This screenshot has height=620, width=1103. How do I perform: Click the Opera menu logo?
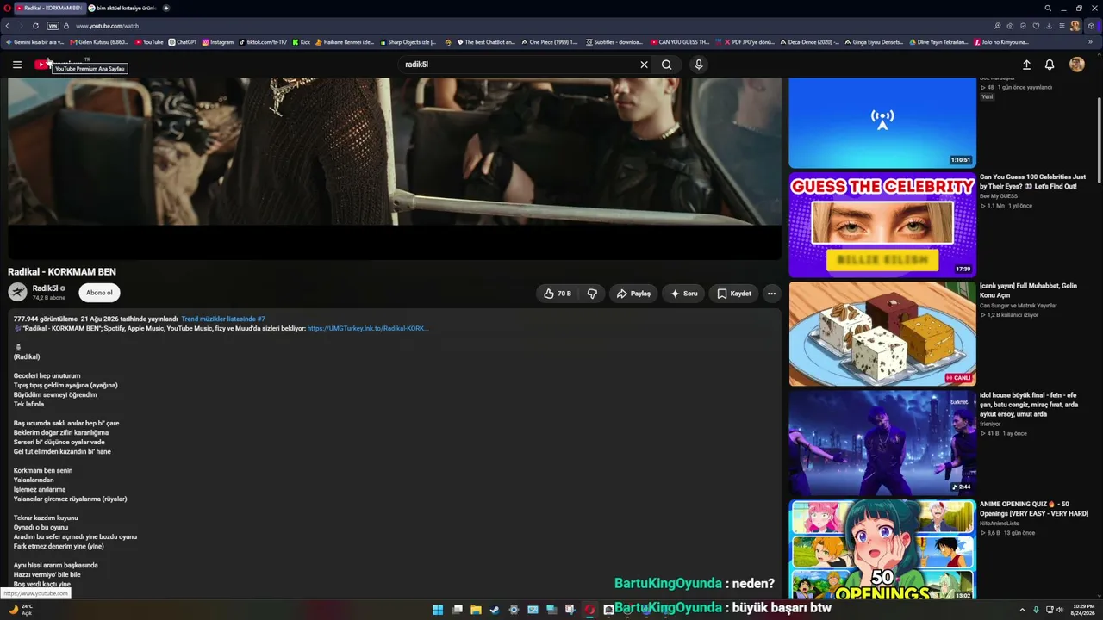click(x=8, y=8)
